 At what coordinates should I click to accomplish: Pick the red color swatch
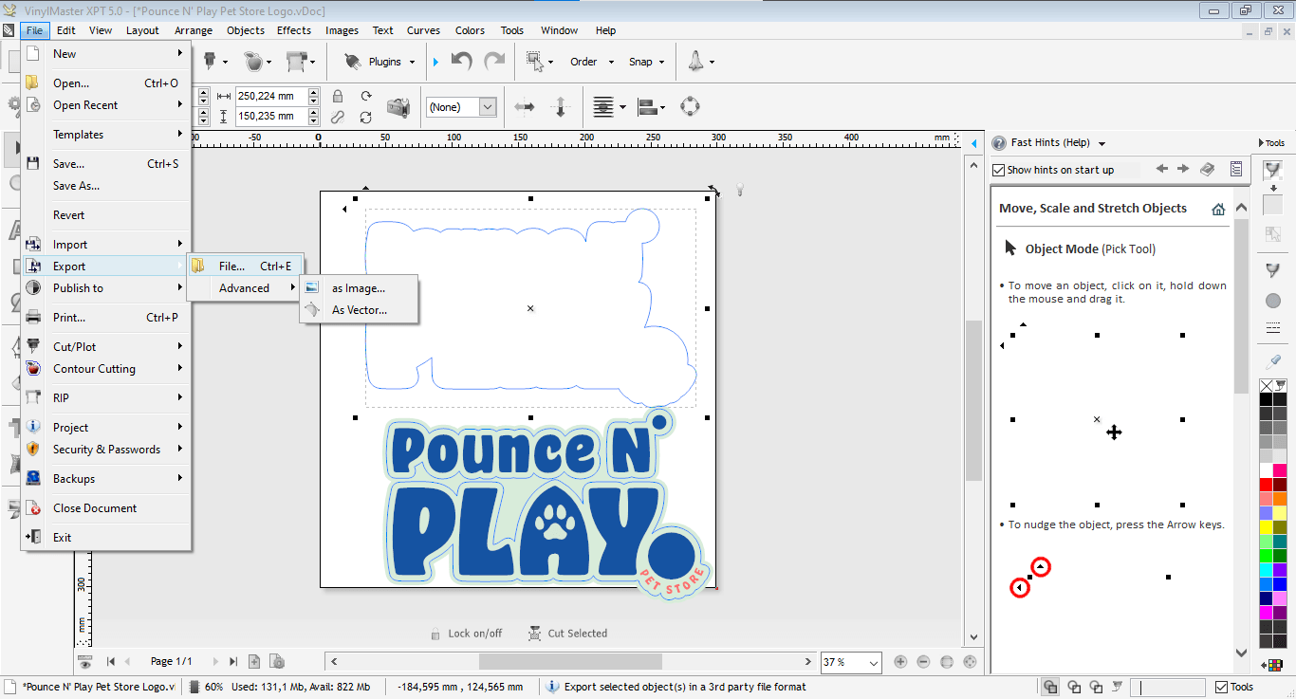1266,485
